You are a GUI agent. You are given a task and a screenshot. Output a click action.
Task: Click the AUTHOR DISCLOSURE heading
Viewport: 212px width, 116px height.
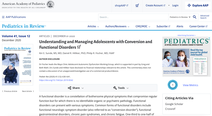tap(49, 59)
